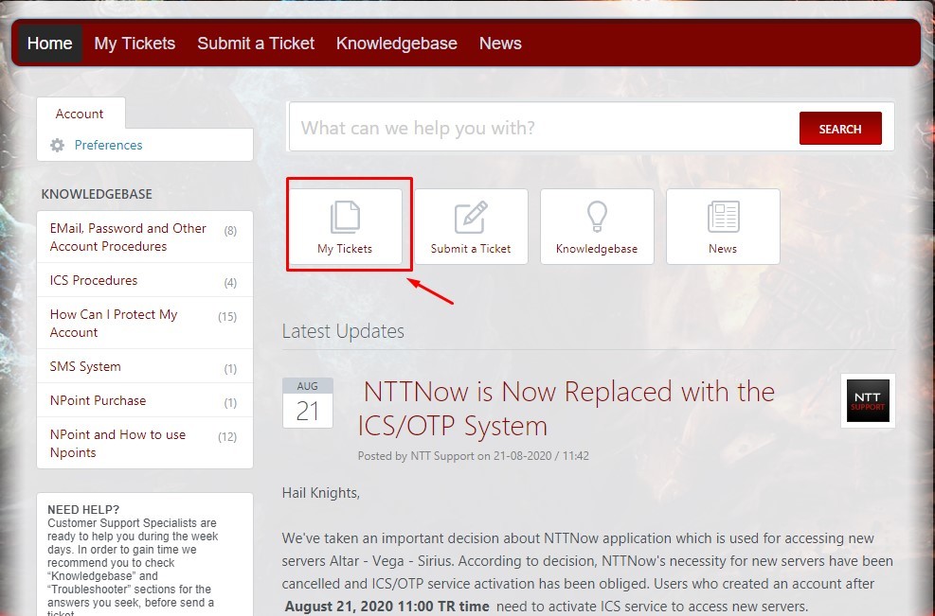Click the 'Hail Knights,' text
This screenshot has height=616, width=935.
(x=321, y=493)
